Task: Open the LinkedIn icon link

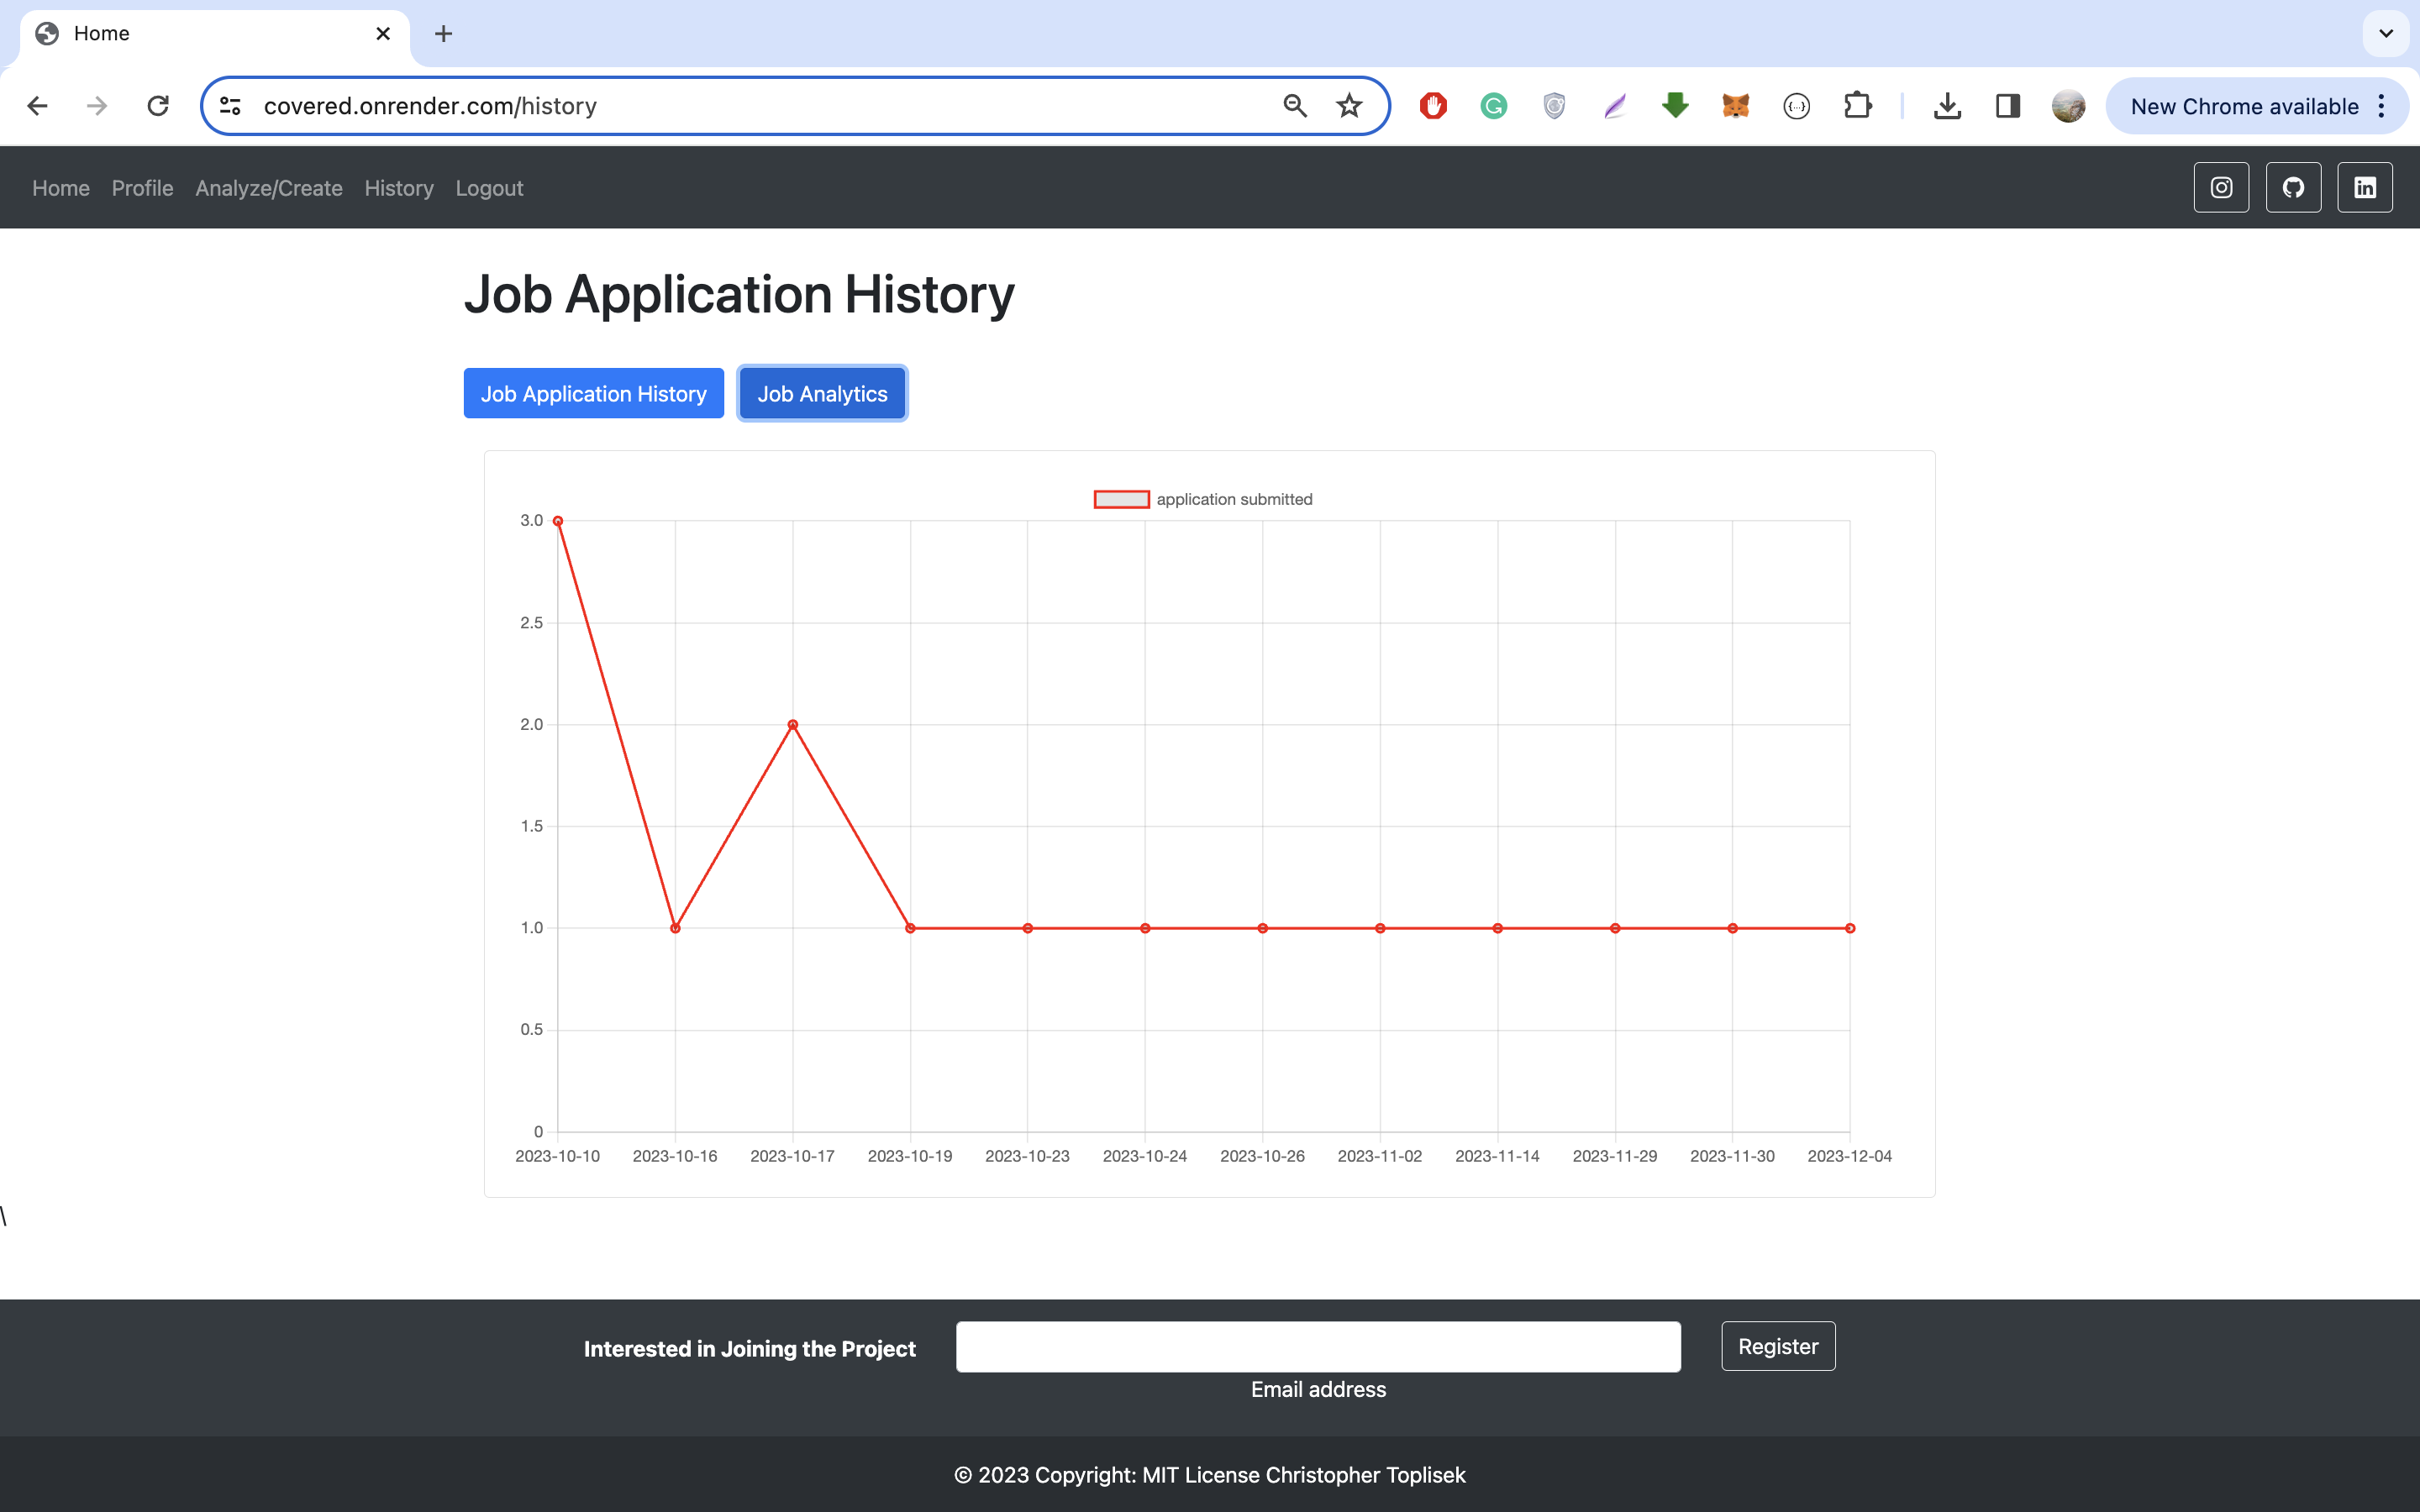Action: pos(2364,187)
